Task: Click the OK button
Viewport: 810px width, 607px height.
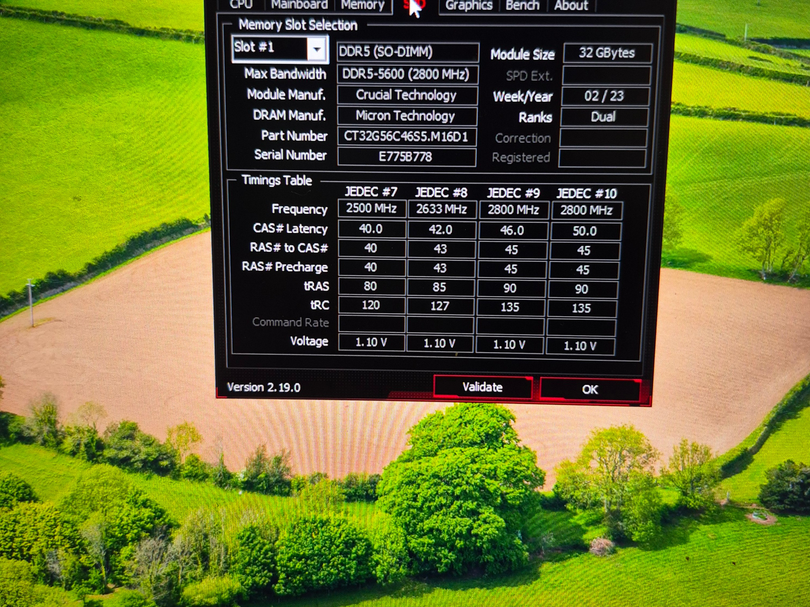Action: 590,390
